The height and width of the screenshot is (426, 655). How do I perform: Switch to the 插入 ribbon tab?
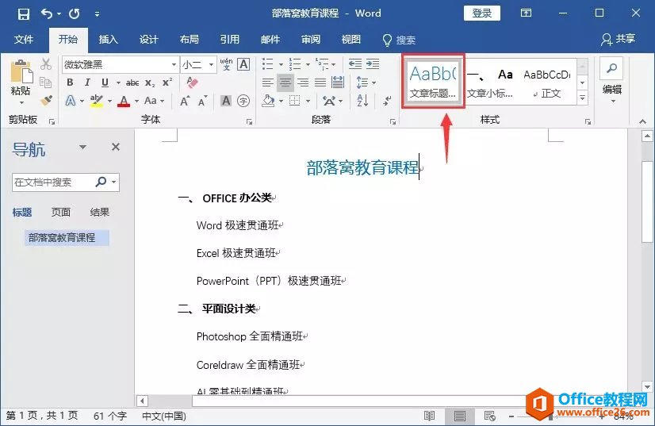tap(108, 40)
